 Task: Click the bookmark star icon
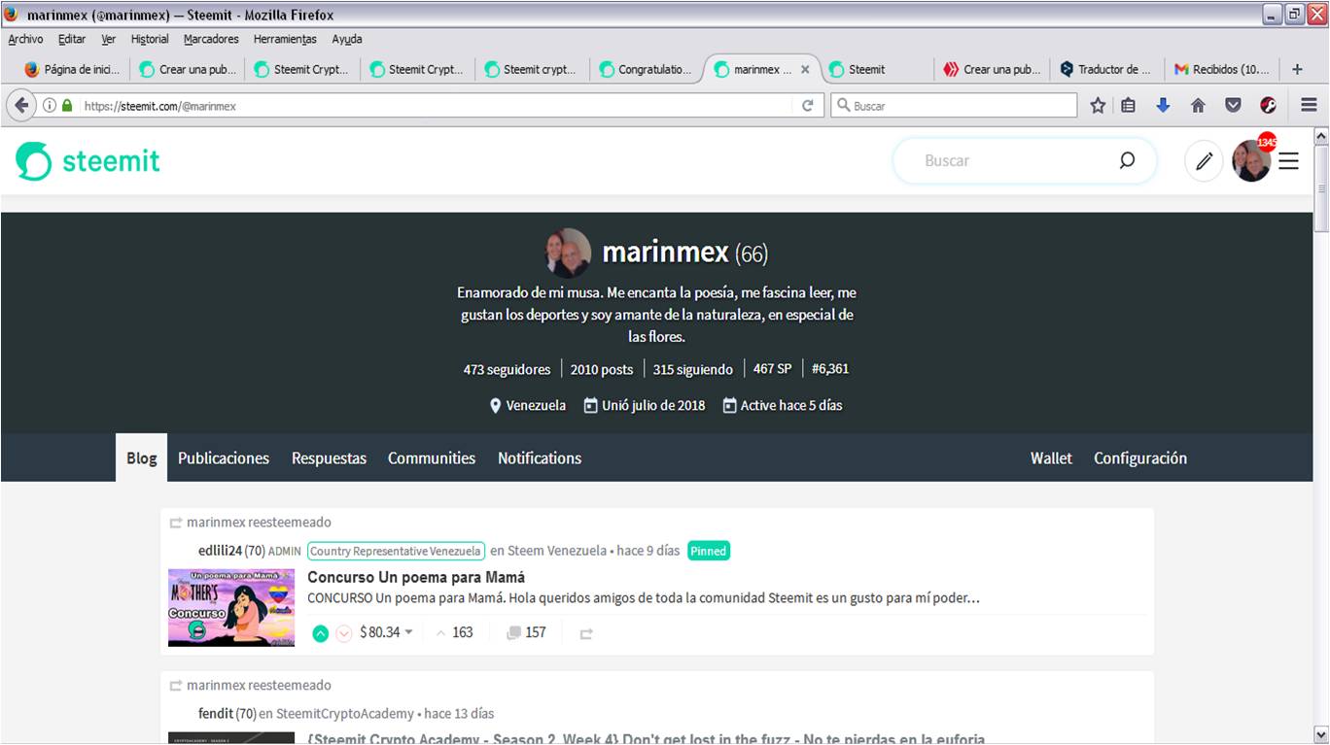click(x=1098, y=105)
